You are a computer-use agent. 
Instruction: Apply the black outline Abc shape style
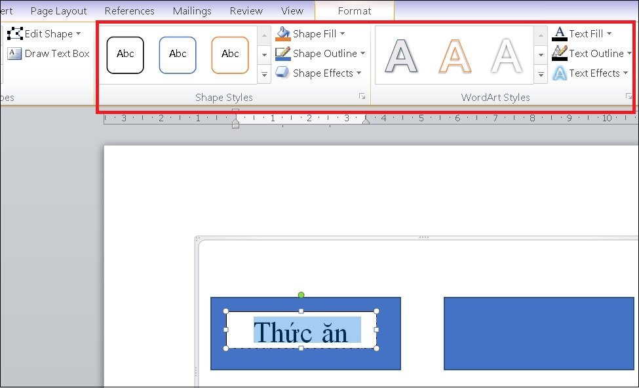(x=125, y=55)
